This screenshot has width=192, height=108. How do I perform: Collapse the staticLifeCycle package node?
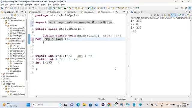point(6,38)
